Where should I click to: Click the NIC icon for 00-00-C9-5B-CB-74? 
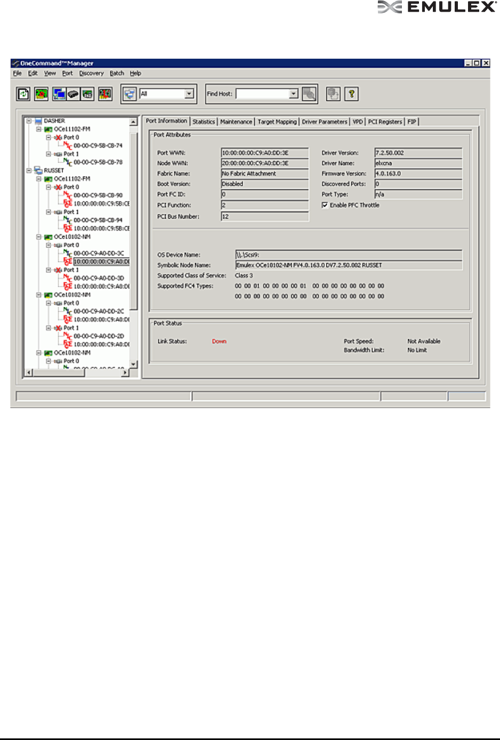[68, 145]
